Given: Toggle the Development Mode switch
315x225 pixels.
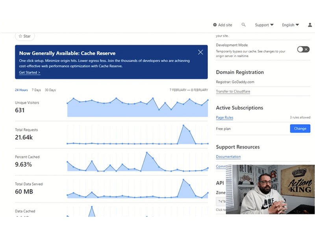Looking at the screenshot, I should (x=303, y=49).
